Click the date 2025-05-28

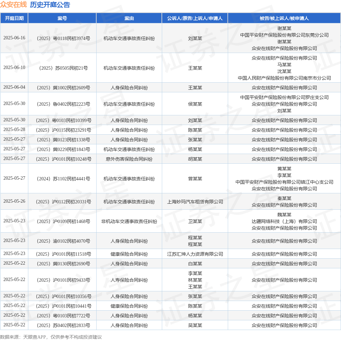point(14,130)
